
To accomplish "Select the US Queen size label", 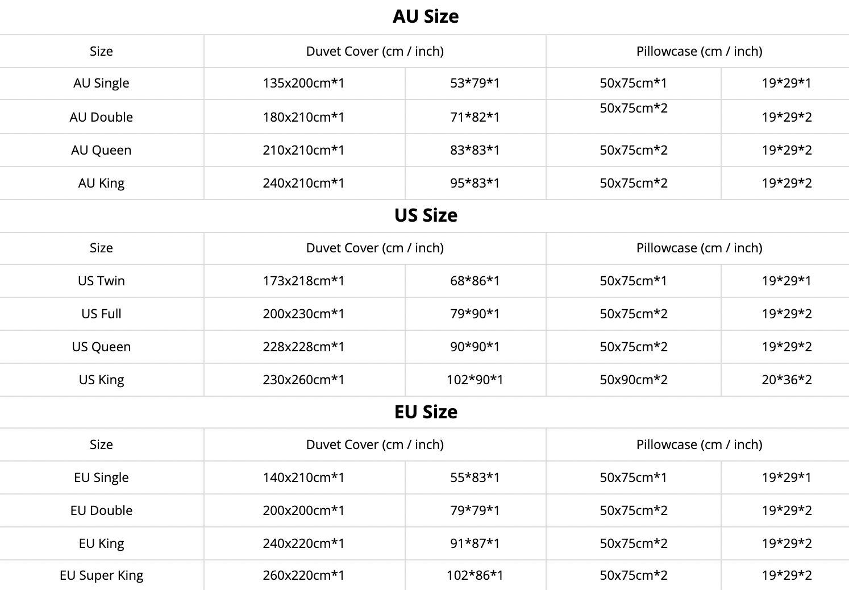I will tap(101, 347).
